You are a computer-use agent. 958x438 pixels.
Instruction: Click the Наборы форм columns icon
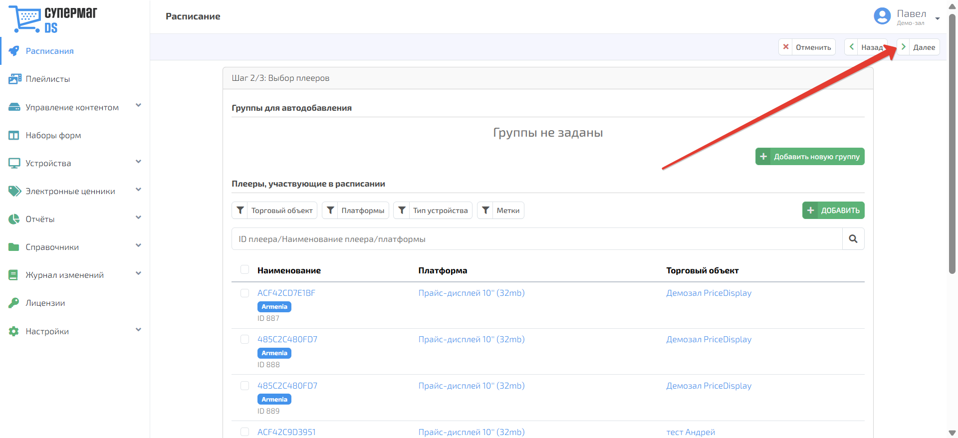(x=14, y=135)
